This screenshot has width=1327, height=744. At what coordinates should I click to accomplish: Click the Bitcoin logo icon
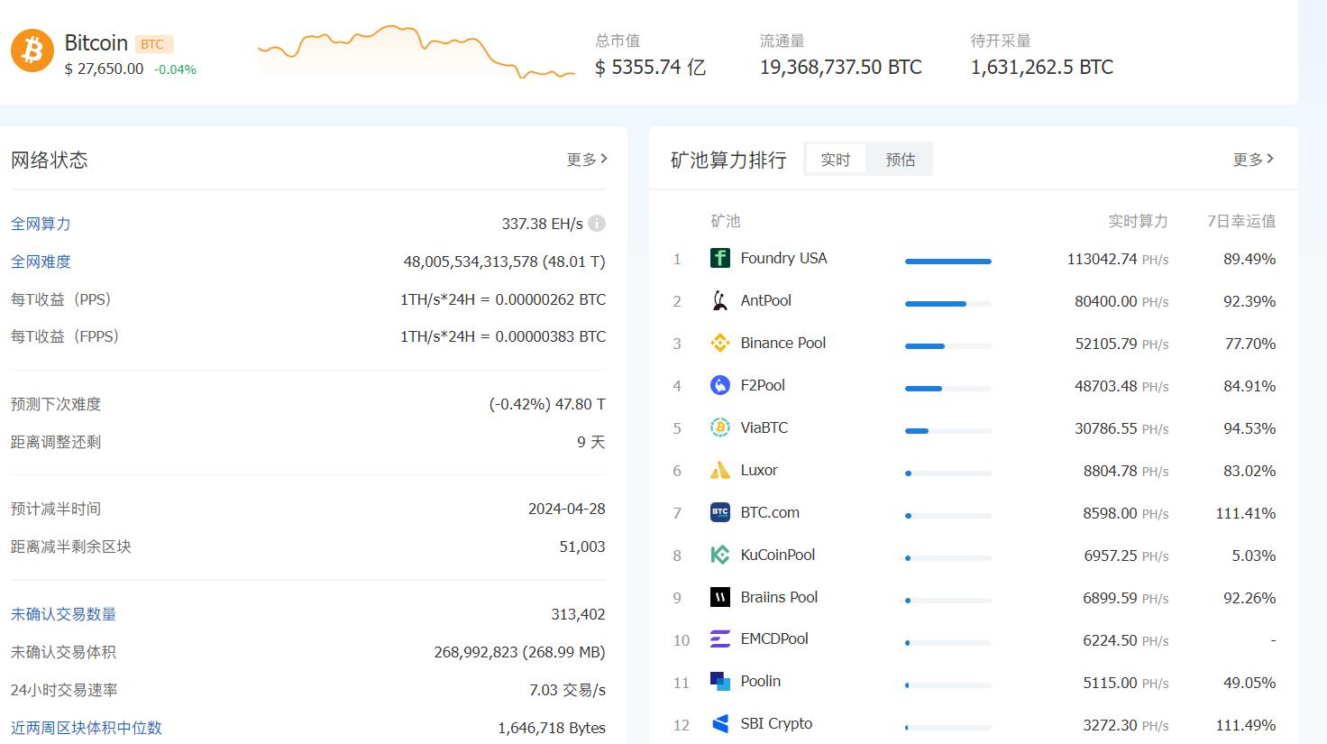pos(32,51)
